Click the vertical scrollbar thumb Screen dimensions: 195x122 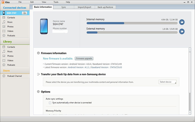(190, 72)
